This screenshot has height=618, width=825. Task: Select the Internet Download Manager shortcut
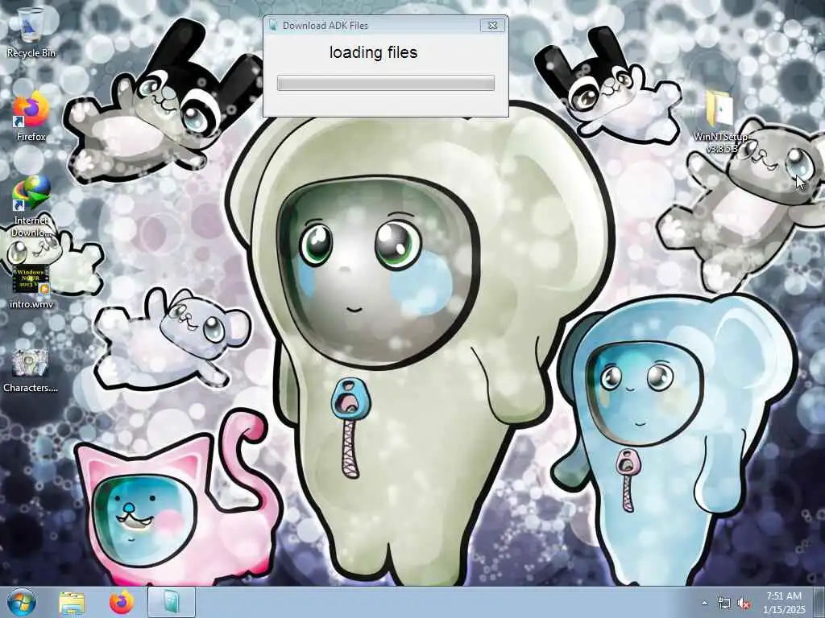point(31,206)
